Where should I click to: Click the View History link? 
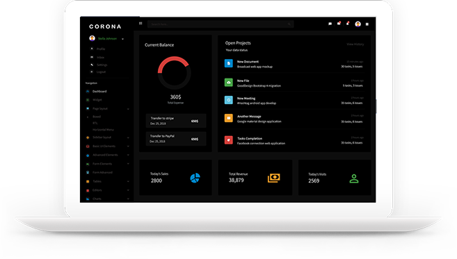coord(355,44)
